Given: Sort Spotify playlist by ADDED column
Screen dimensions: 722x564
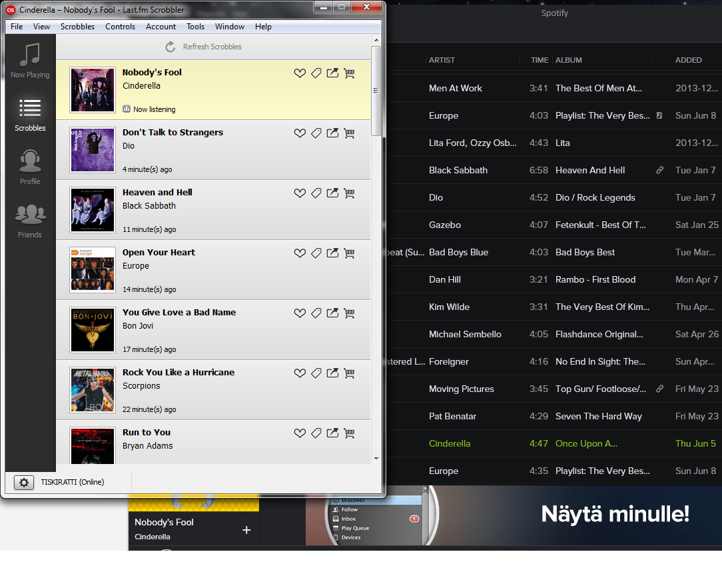Looking at the screenshot, I should pyautogui.click(x=689, y=60).
